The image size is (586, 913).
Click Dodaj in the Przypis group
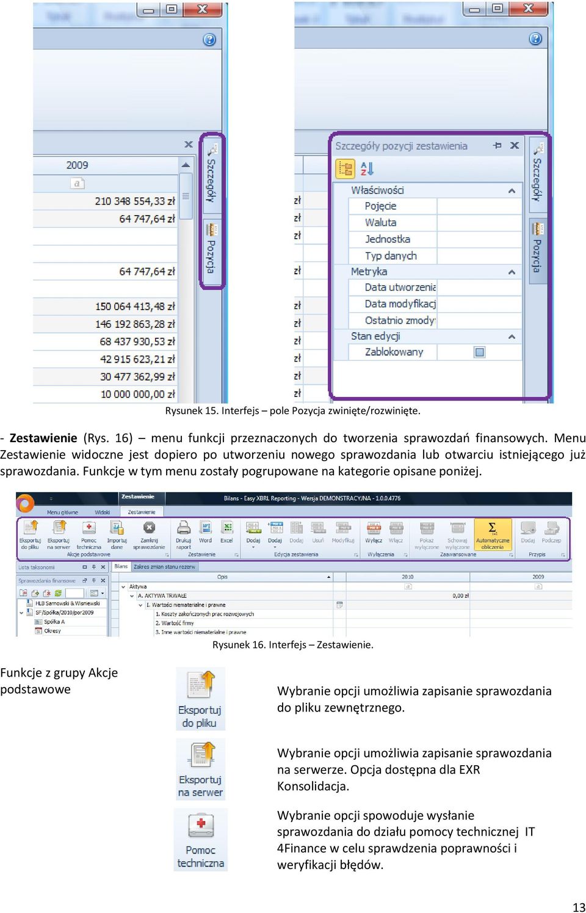(528, 532)
